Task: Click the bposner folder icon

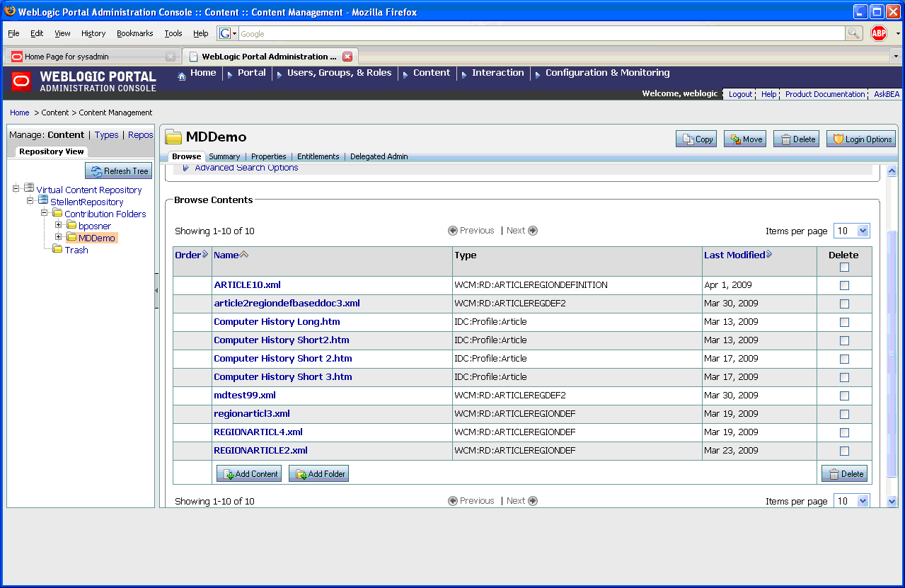Action: point(71,225)
